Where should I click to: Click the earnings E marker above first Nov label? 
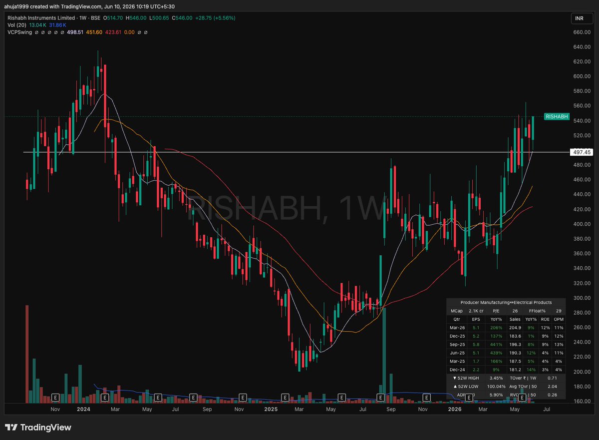click(x=56, y=398)
